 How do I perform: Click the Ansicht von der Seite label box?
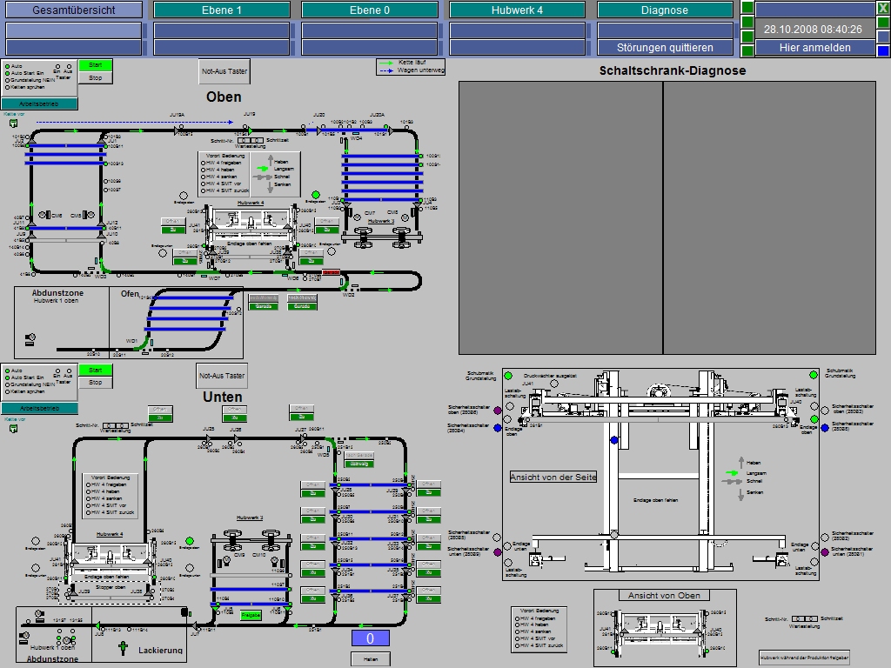click(x=553, y=478)
